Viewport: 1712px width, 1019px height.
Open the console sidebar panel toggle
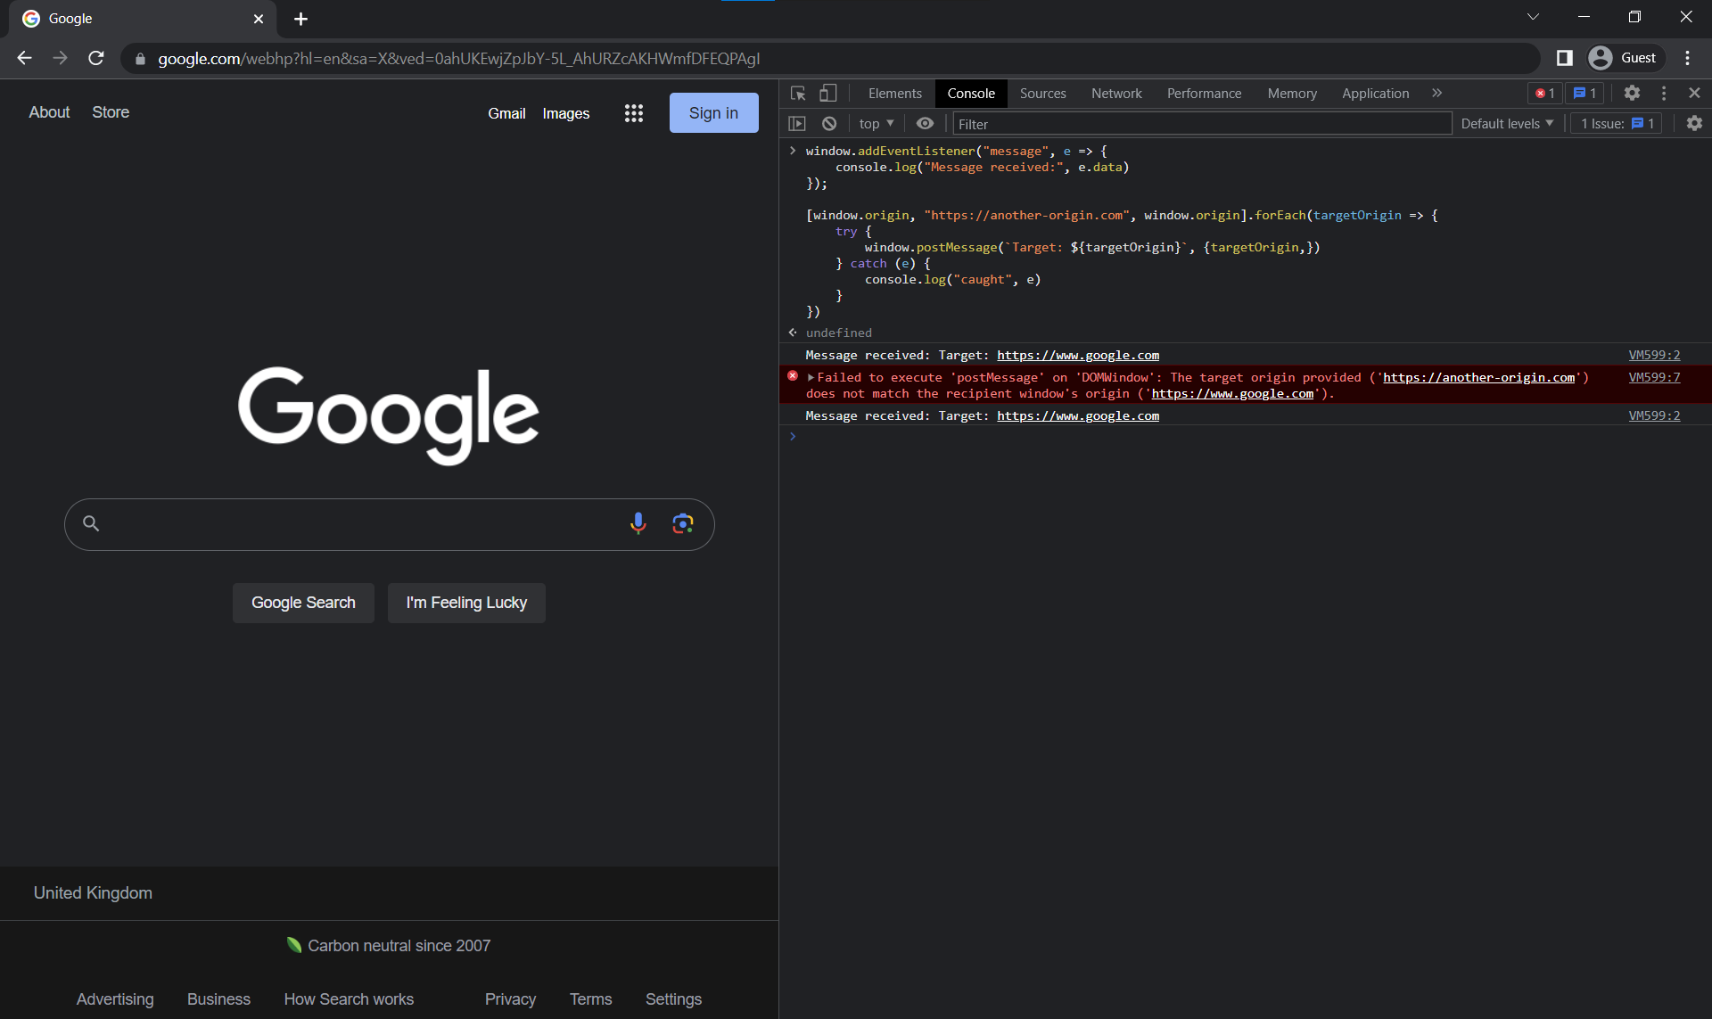(x=797, y=123)
